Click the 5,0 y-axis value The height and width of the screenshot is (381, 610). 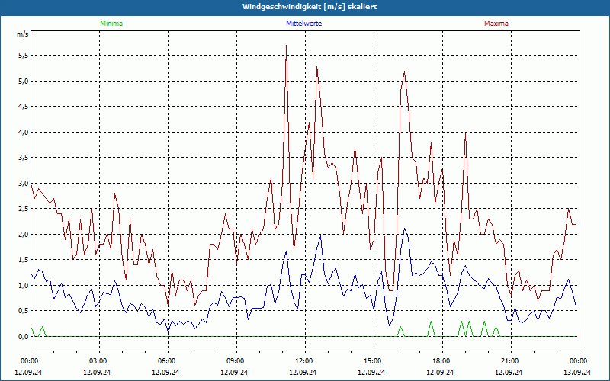tap(22, 81)
